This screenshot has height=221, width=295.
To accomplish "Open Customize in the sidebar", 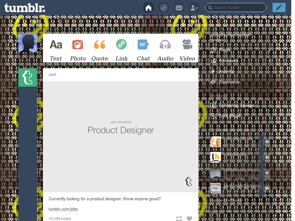I will point(241,82).
